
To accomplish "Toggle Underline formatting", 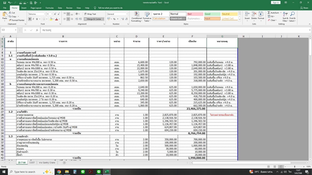I will [37, 19].
